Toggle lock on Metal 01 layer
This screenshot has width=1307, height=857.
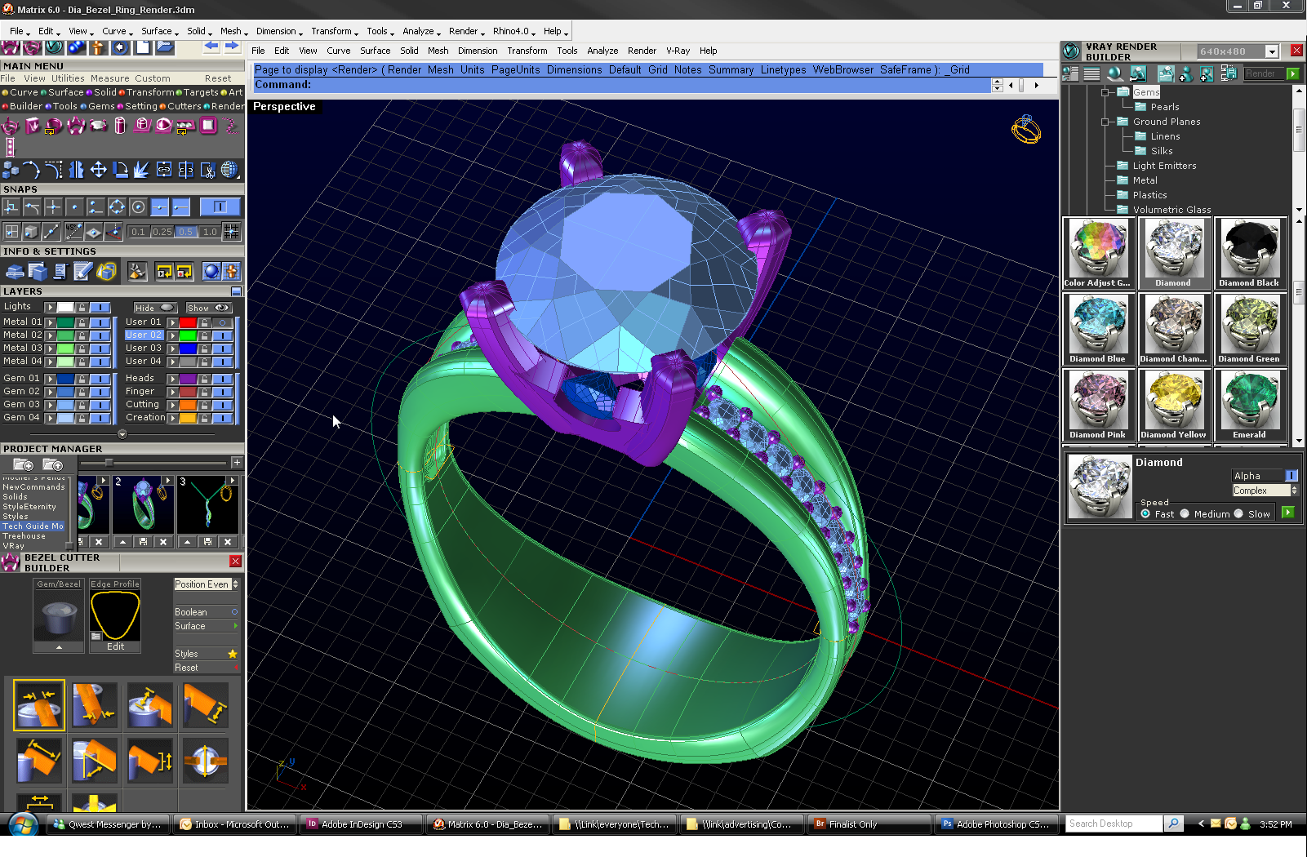tap(82, 322)
